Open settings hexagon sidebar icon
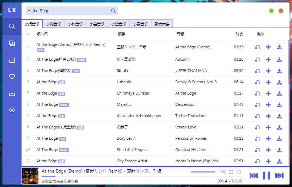Image resolution: width=292 pixels, height=187 pixels. 12,110
